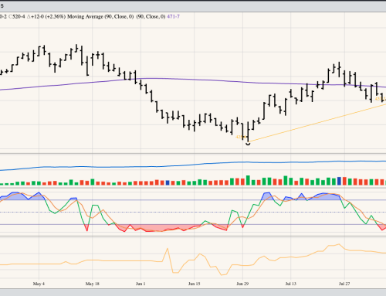Click the blue open interest line

[x=193, y=165]
